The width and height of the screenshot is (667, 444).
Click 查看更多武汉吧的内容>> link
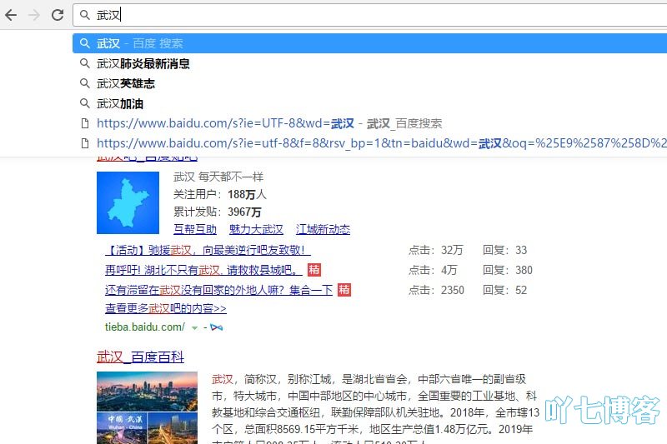(166, 308)
